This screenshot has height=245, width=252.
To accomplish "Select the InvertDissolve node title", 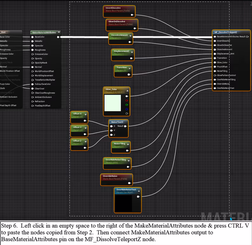I will (113, 8).
